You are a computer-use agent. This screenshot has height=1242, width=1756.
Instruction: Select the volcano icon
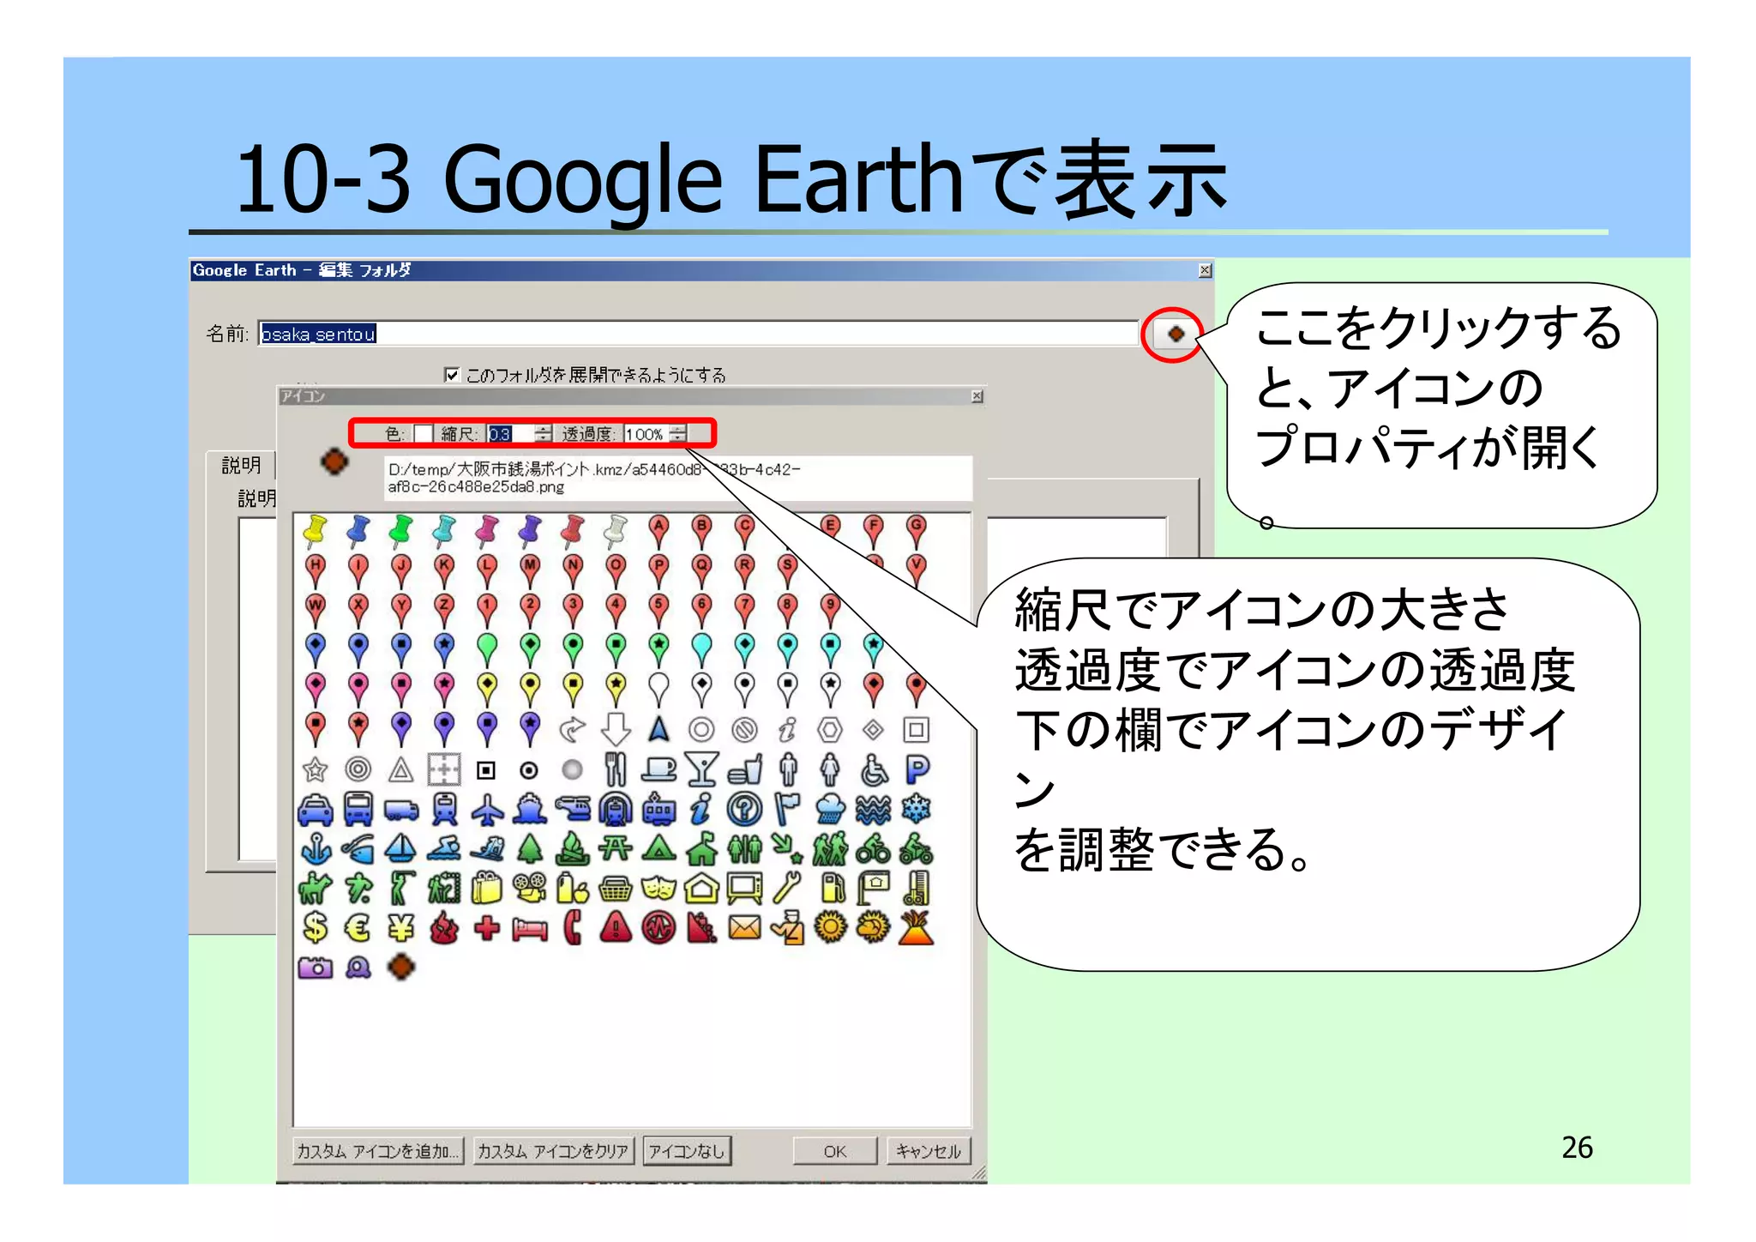click(917, 927)
